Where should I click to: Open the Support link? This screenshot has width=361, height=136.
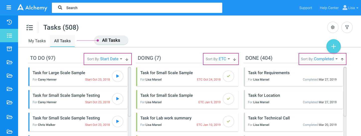pyautogui.click(x=306, y=8)
